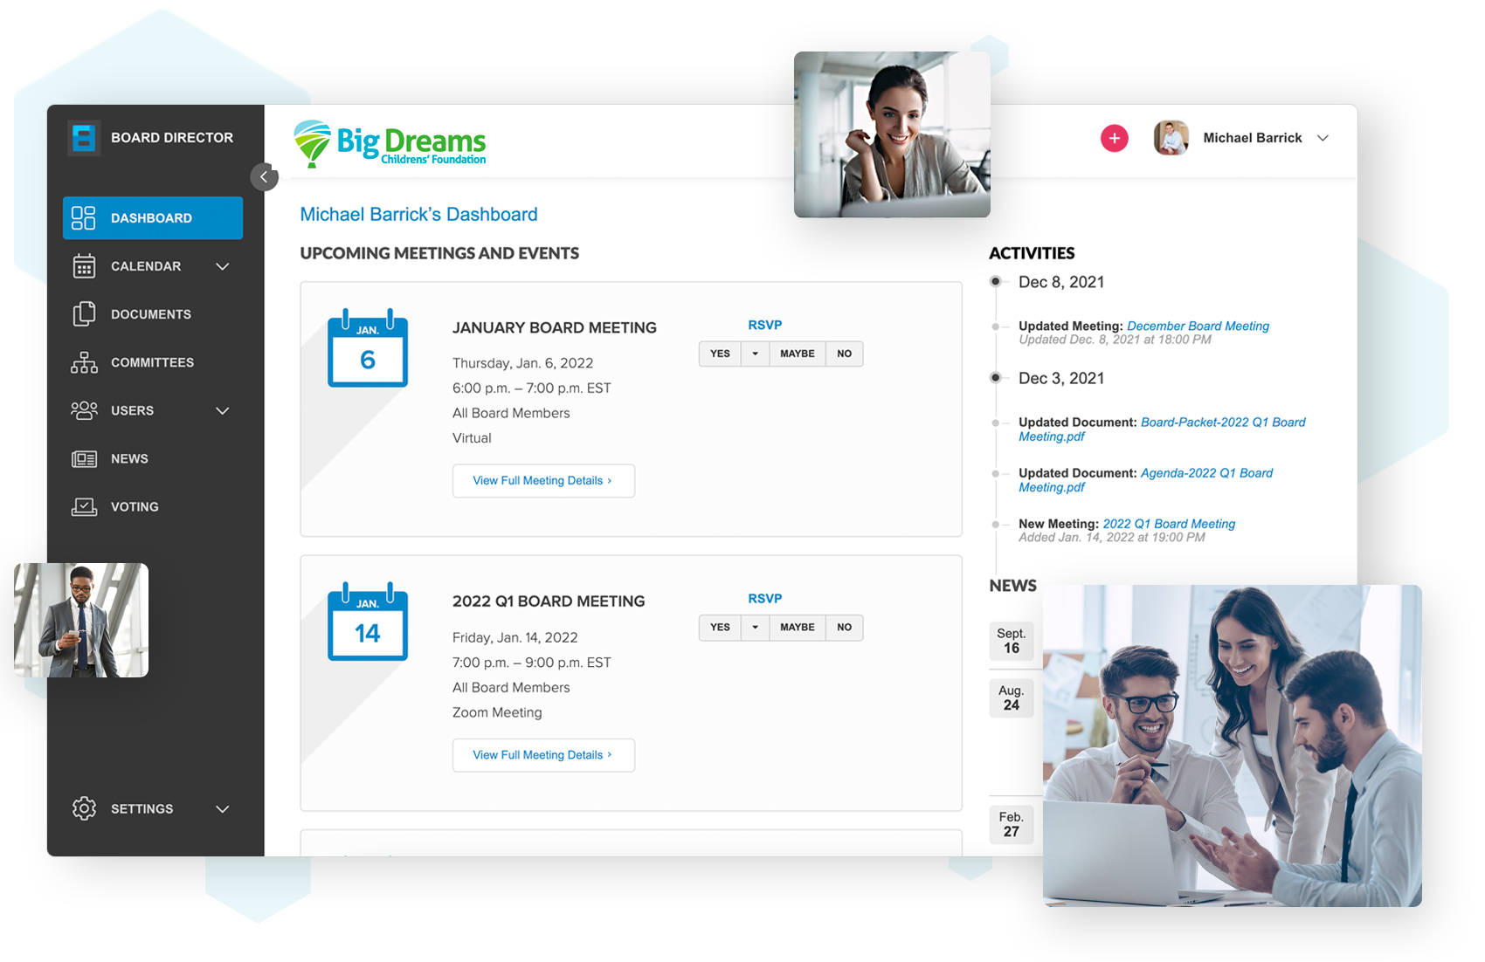Viewport: 1485px width, 962px height.
Task: Click the Committees hierarchy icon
Action: coord(84,362)
